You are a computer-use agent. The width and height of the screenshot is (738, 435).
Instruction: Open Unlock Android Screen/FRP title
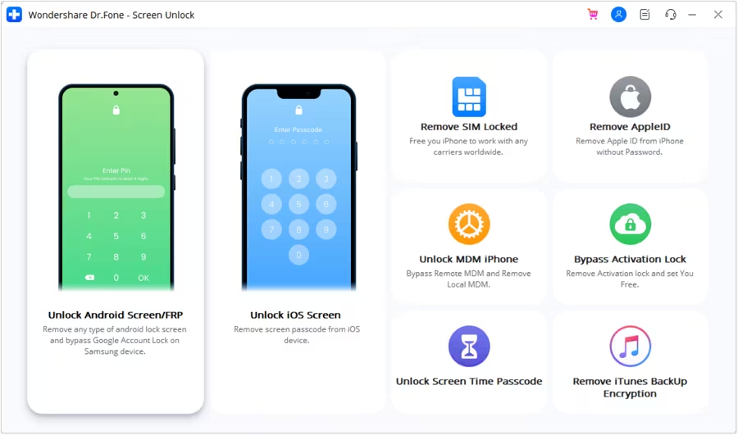pyautogui.click(x=116, y=315)
